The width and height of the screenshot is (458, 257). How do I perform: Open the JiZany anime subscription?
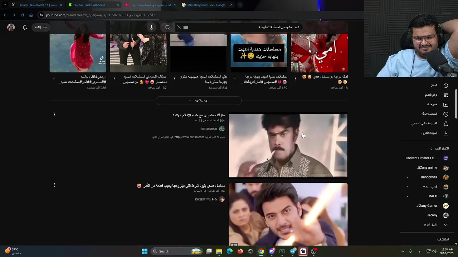coord(433,168)
